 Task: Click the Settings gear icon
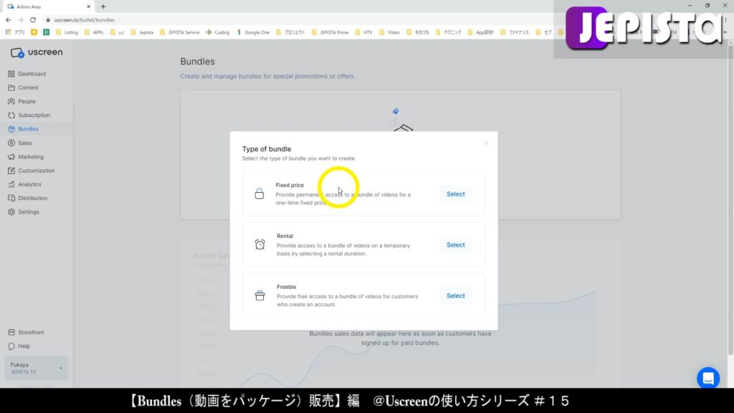[x=11, y=212]
